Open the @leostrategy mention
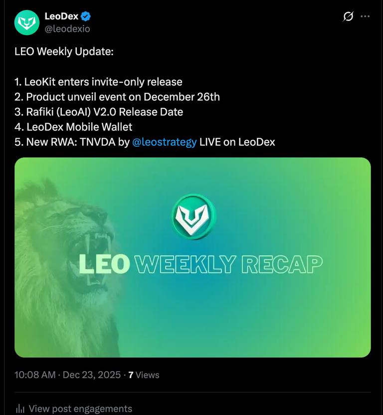The image size is (383, 415). (165, 142)
